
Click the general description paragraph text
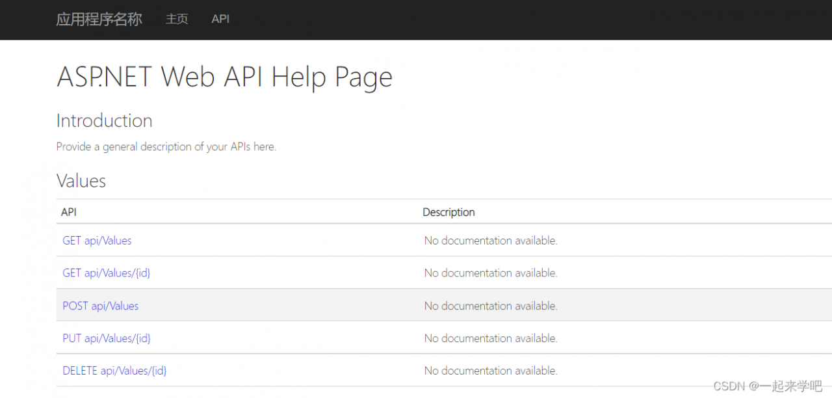[166, 147]
